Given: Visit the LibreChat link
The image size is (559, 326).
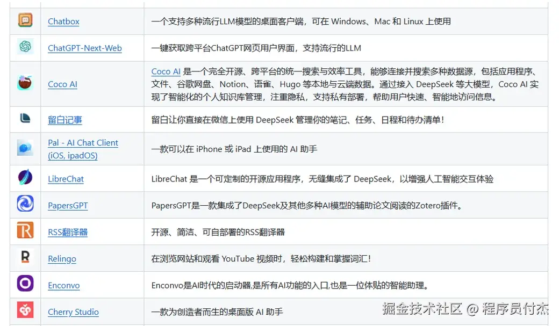Looking at the screenshot, I should (x=66, y=179).
